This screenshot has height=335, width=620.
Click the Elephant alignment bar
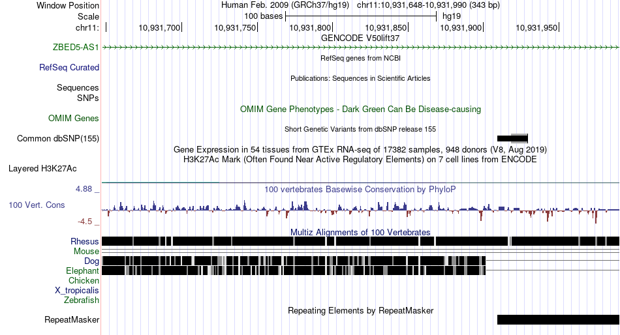click(x=294, y=270)
